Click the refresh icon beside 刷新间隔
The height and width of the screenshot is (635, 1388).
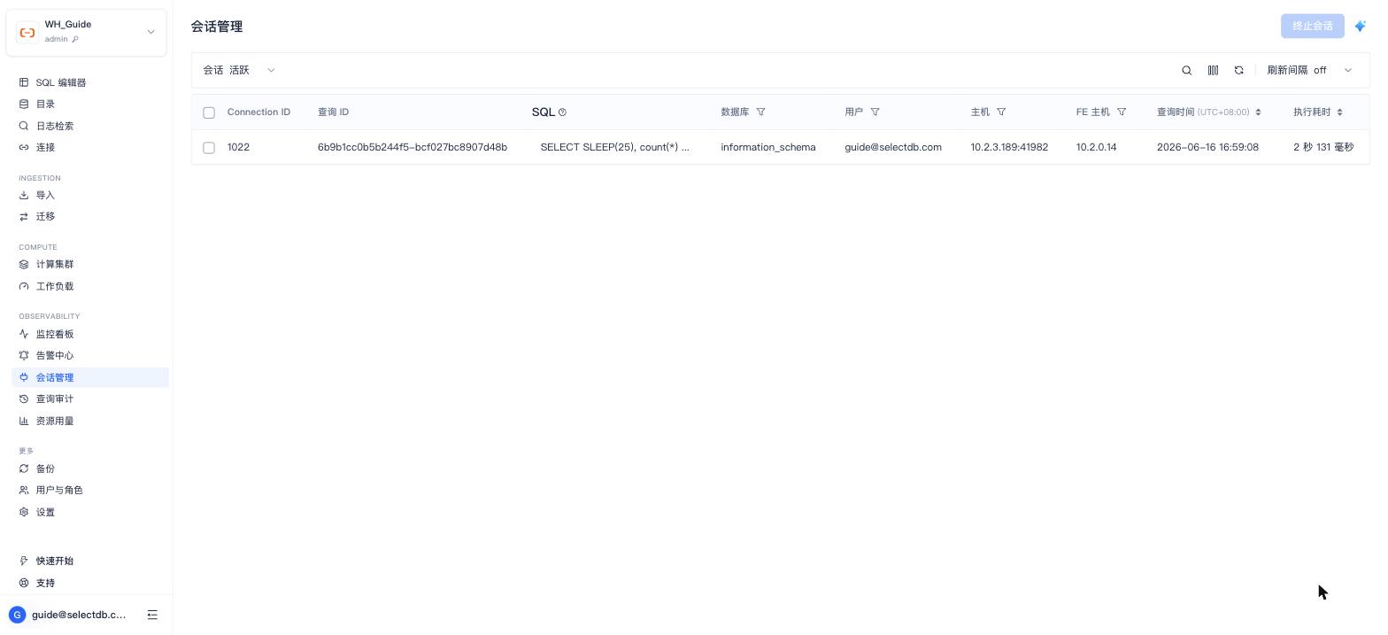pyautogui.click(x=1238, y=70)
